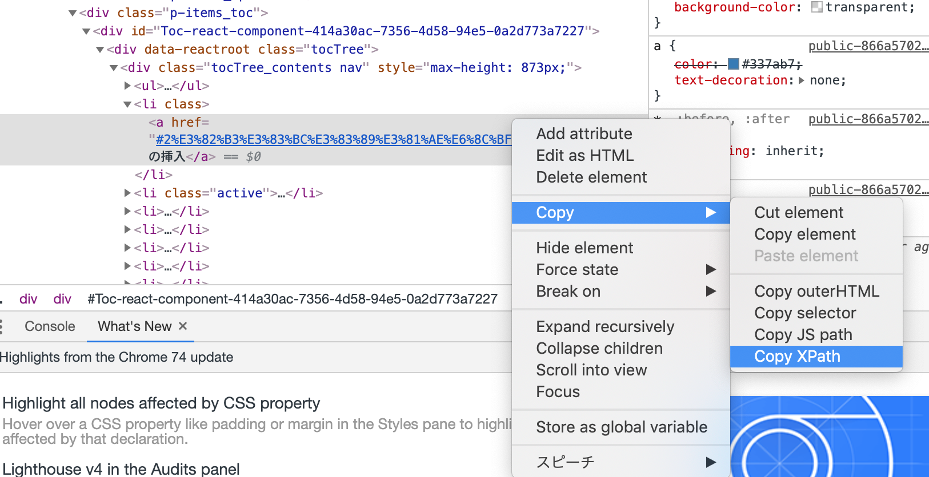
Task: Click the transparent background-color swatch
Action: pyautogui.click(x=817, y=7)
